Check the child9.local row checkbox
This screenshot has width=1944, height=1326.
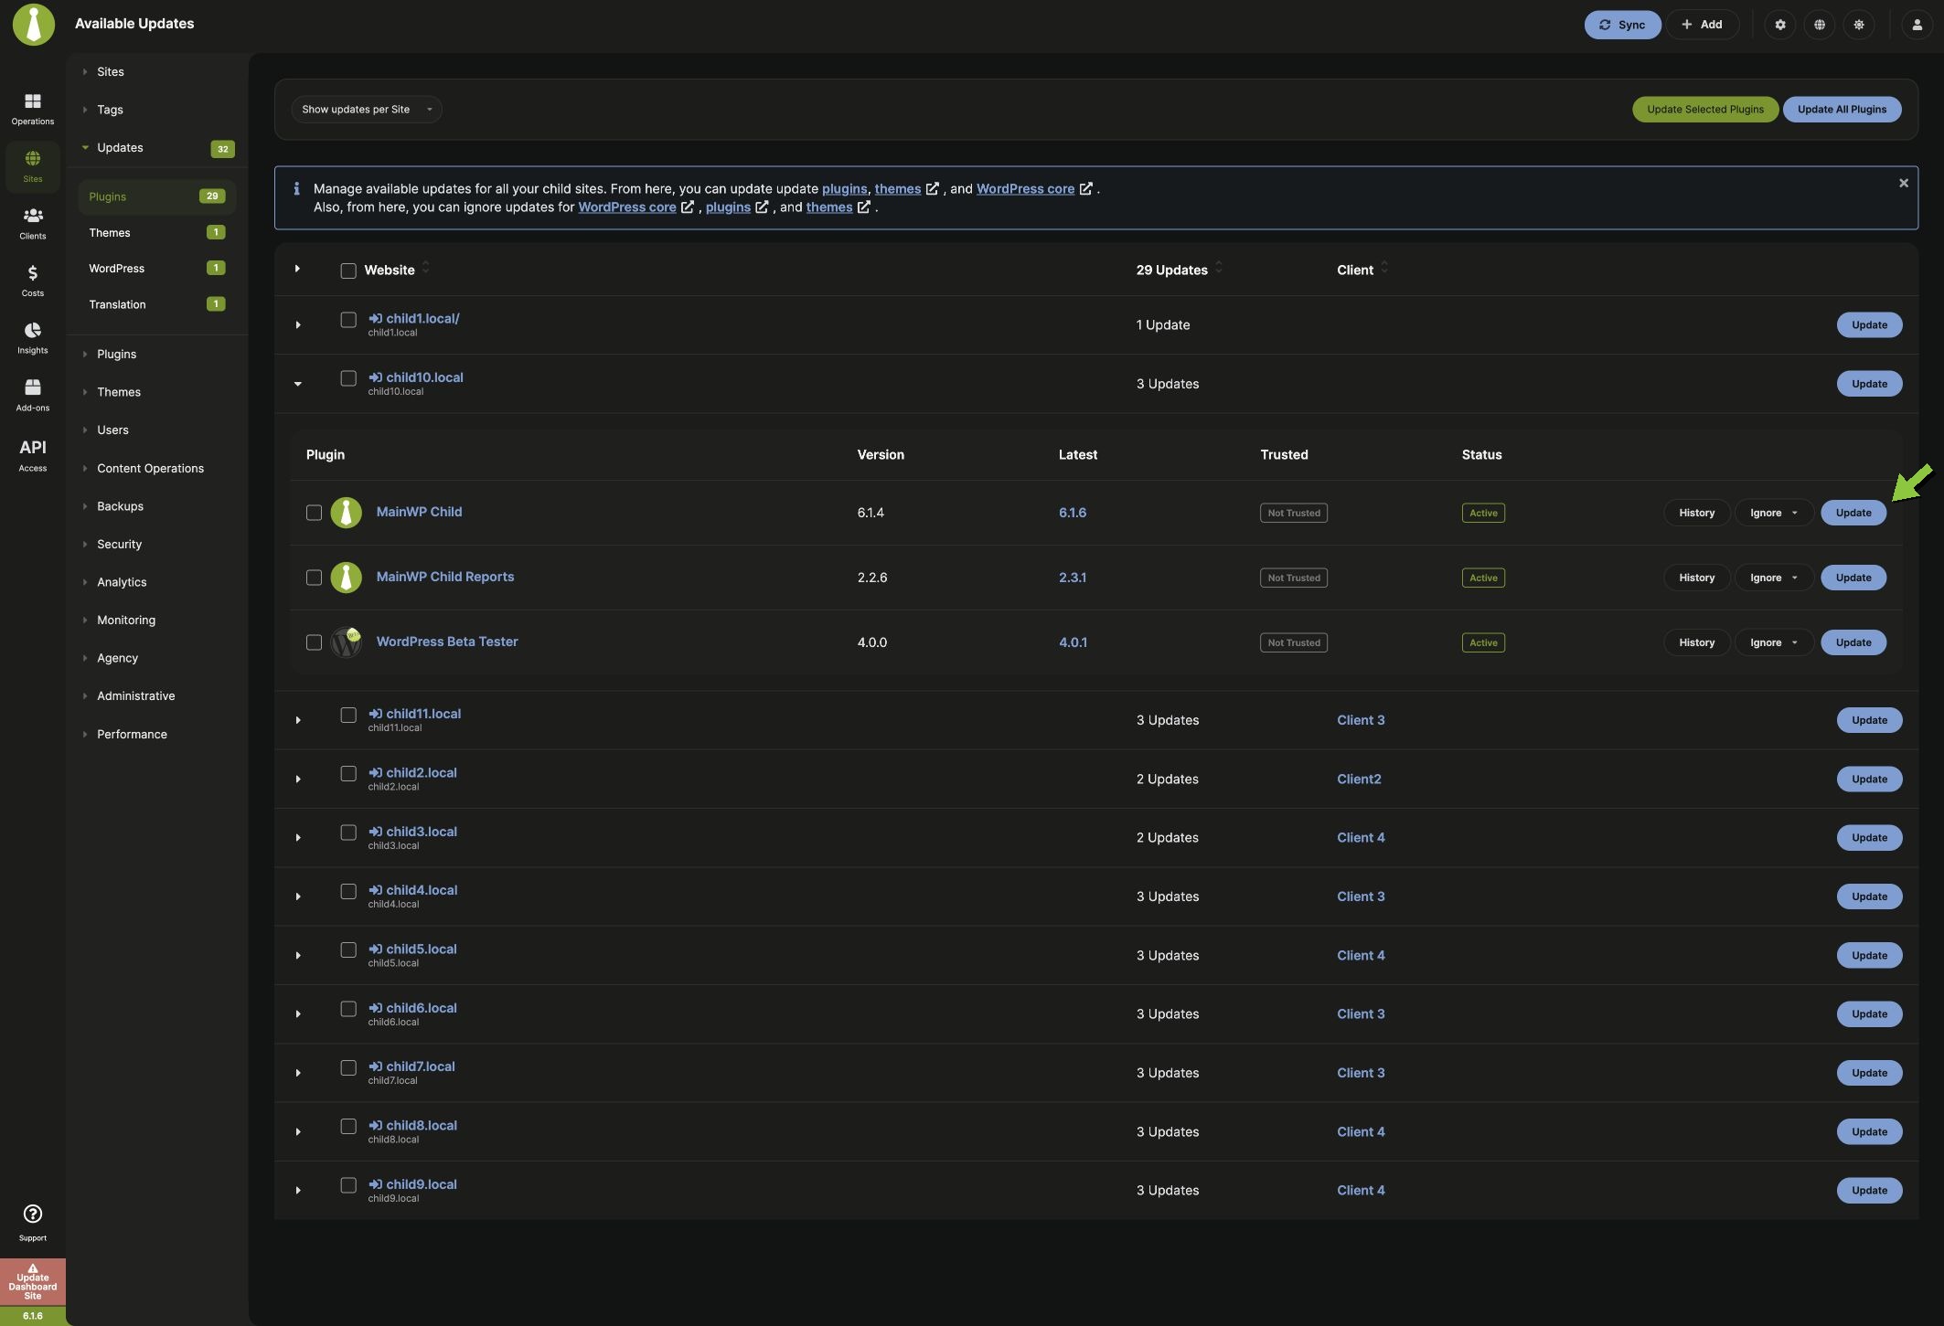[x=348, y=1185]
